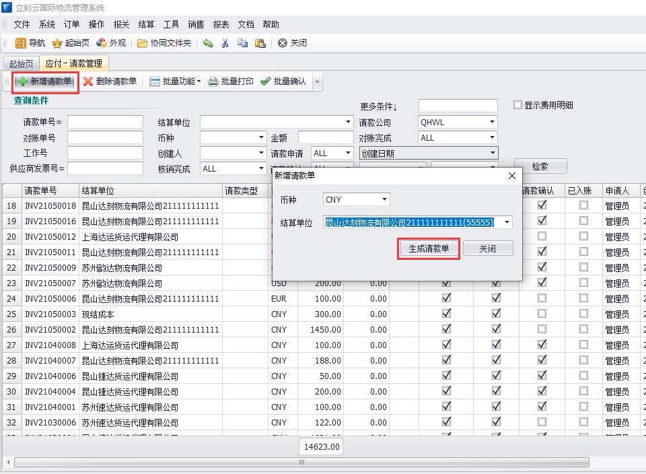Viewport: 646px width, 474px height.
Task: Toggle 已入账 checkbox for INV21050003 row
Action: click(583, 314)
